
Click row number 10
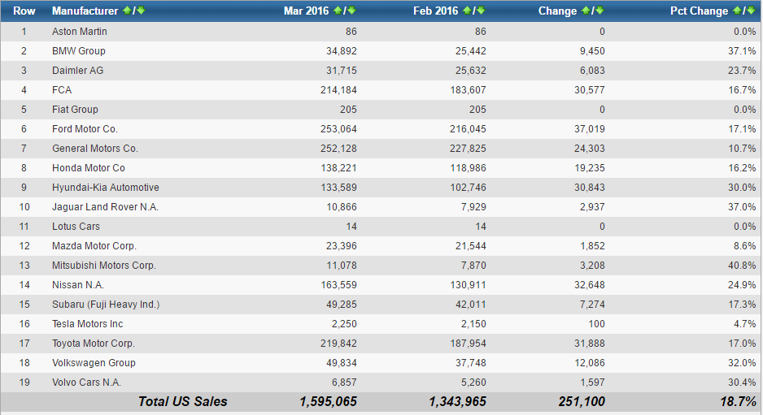(x=24, y=207)
